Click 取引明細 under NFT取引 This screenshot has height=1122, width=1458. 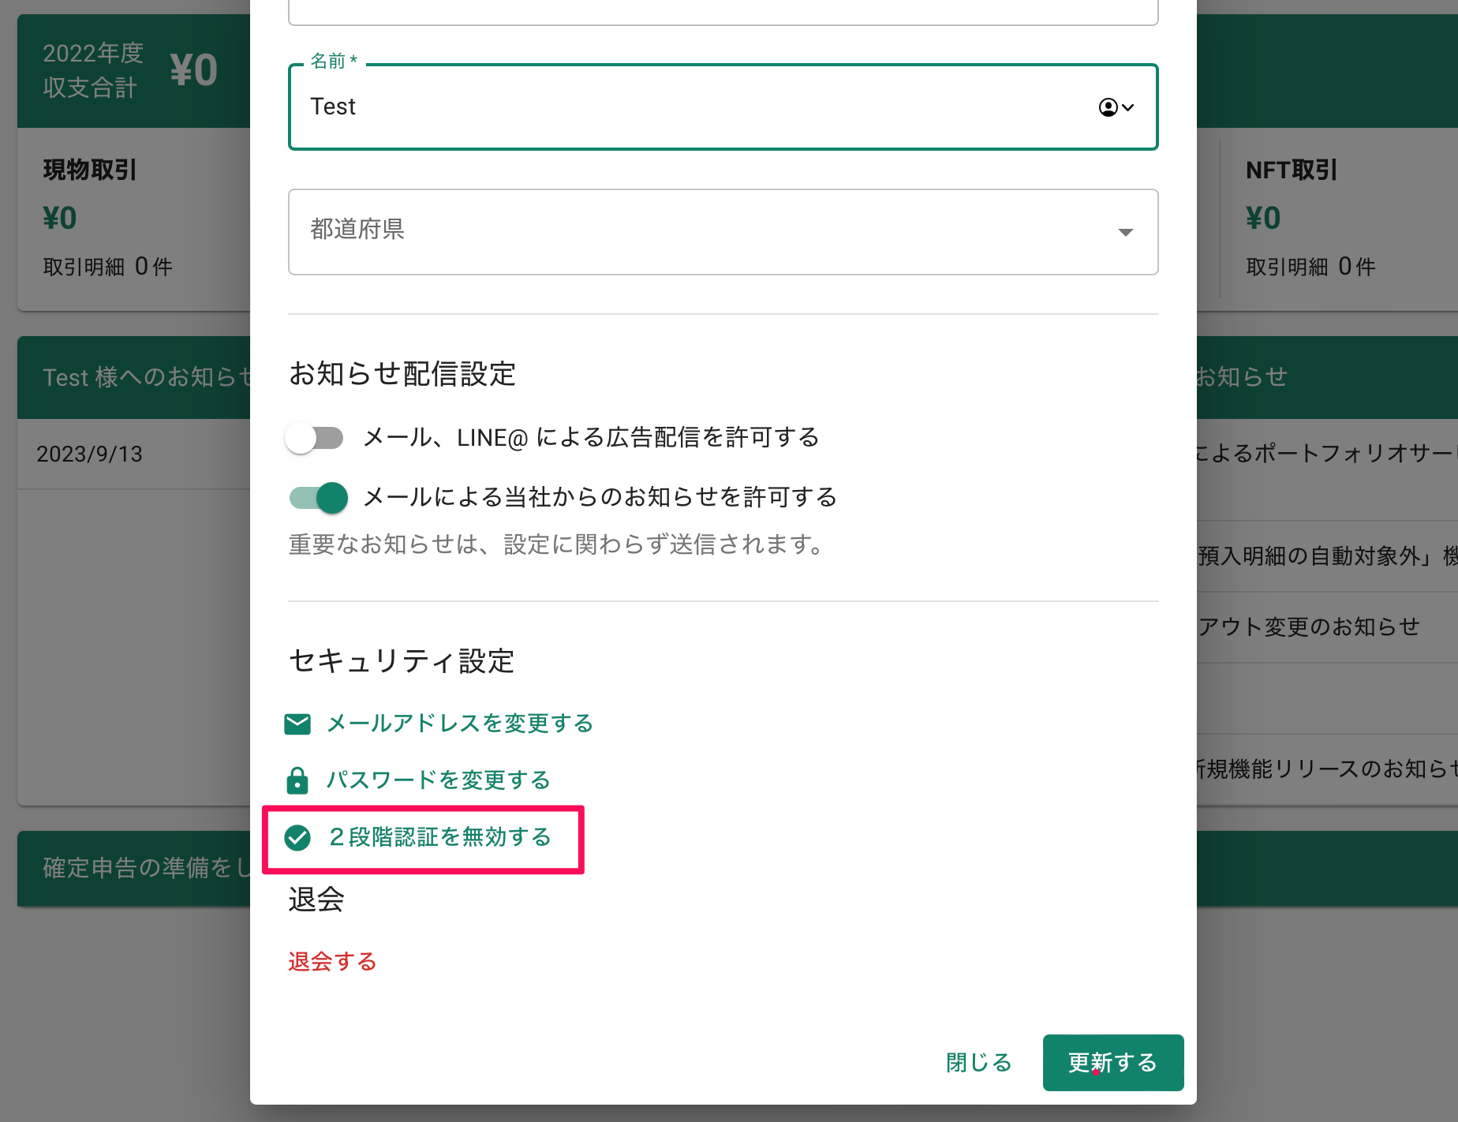[x=1310, y=266]
